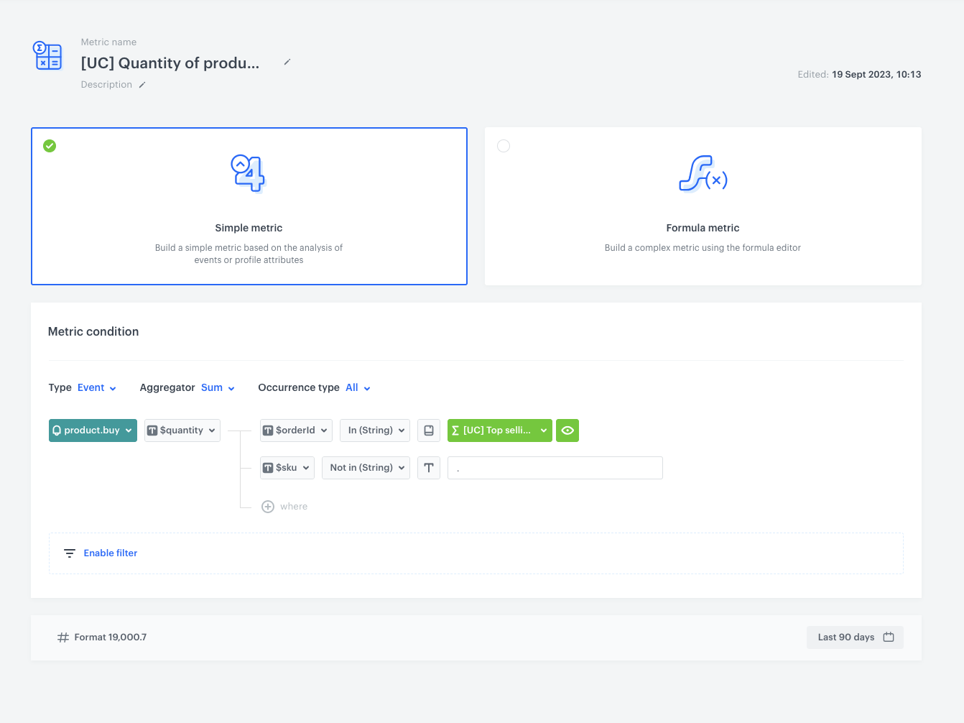
Task: Click the book icon in $orderId row
Action: 429,430
